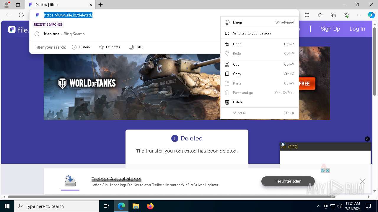This screenshot has height=212, width=378.
Task: Show hidden system tray icons
Action: [318, 206]
